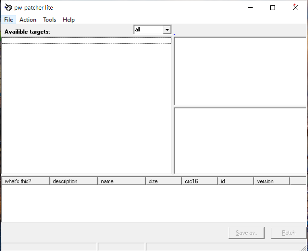Open the Help menu
This screenshot has width=308, height=251.
click(x=68, y=20)
